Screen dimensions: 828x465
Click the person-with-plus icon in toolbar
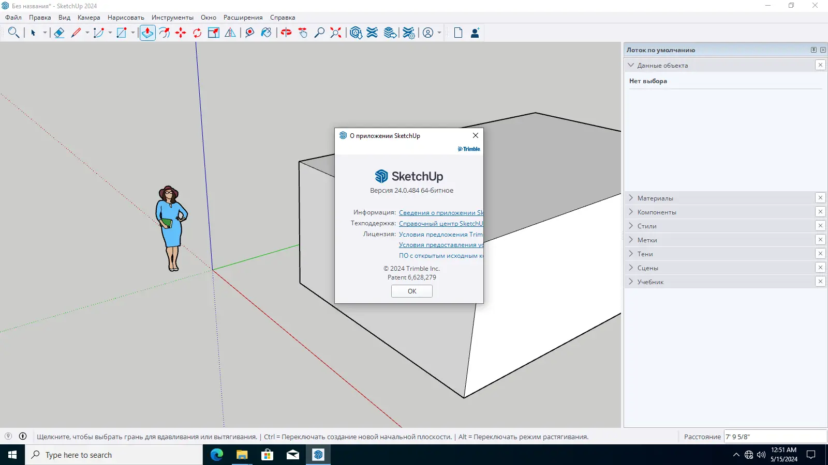click(x=475, y=33)
